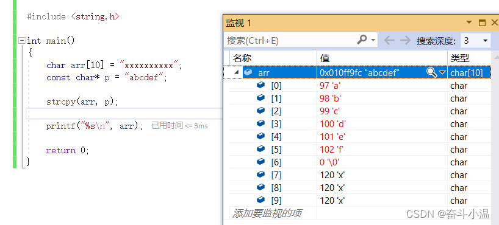Select value 0 '\0' in watch
This screenshot has height=225, width=499.
coord(329,162)
